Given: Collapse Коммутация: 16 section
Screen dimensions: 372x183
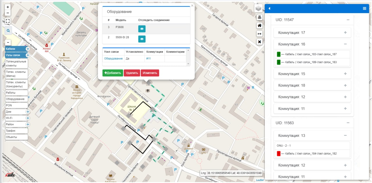Looking at the screenshot, I should pos(345,44).
